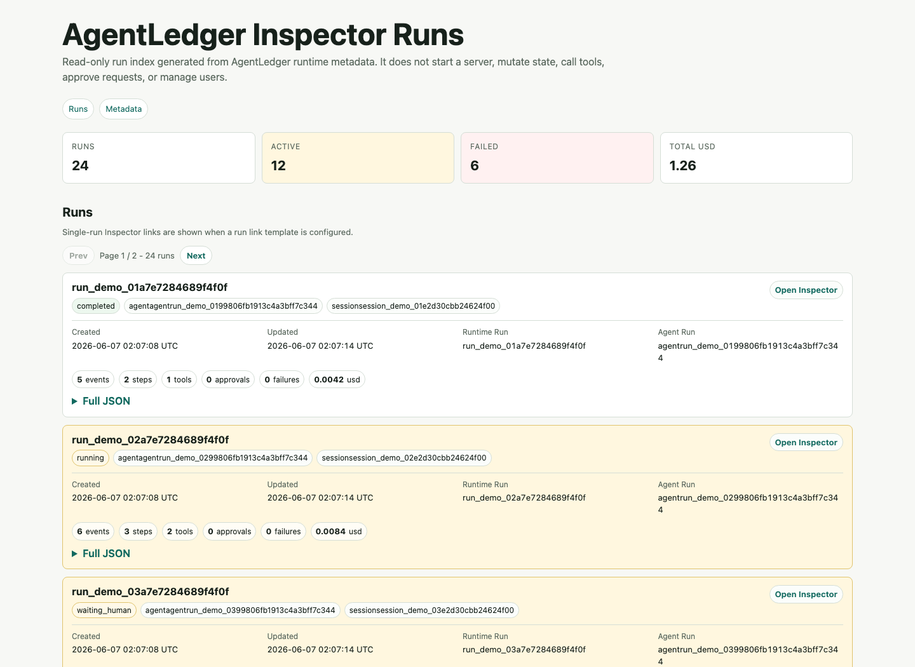Click 0 approvals chip in run_demo_02 card

[229, 532]
